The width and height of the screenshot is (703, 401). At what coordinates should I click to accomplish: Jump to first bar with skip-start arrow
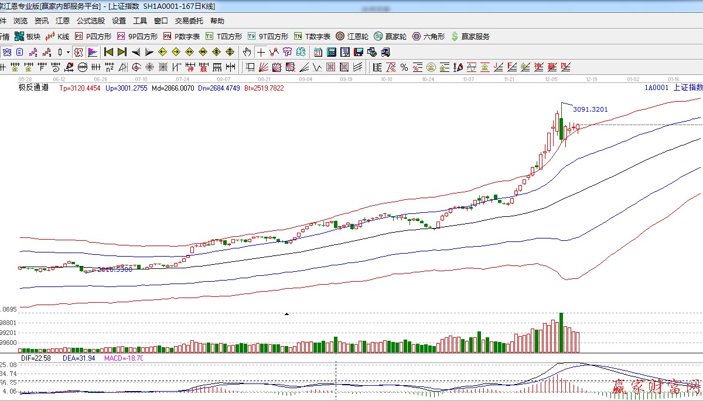[108, 52]
